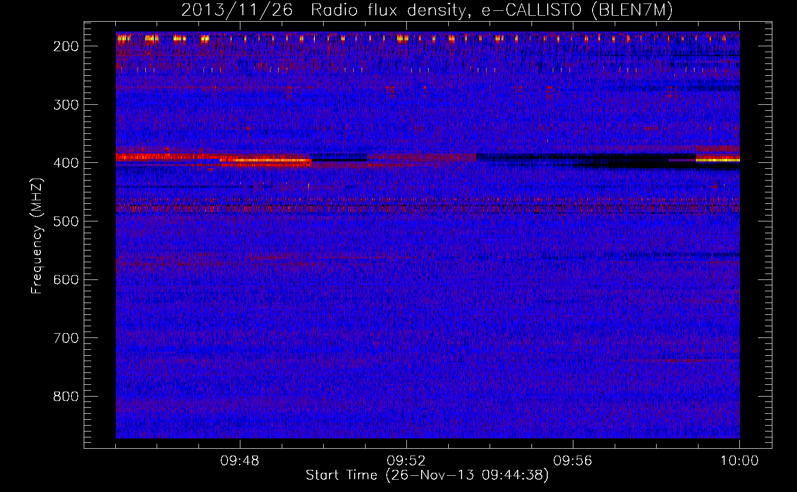Click the 400 frequency tick label

coord(66,163)
